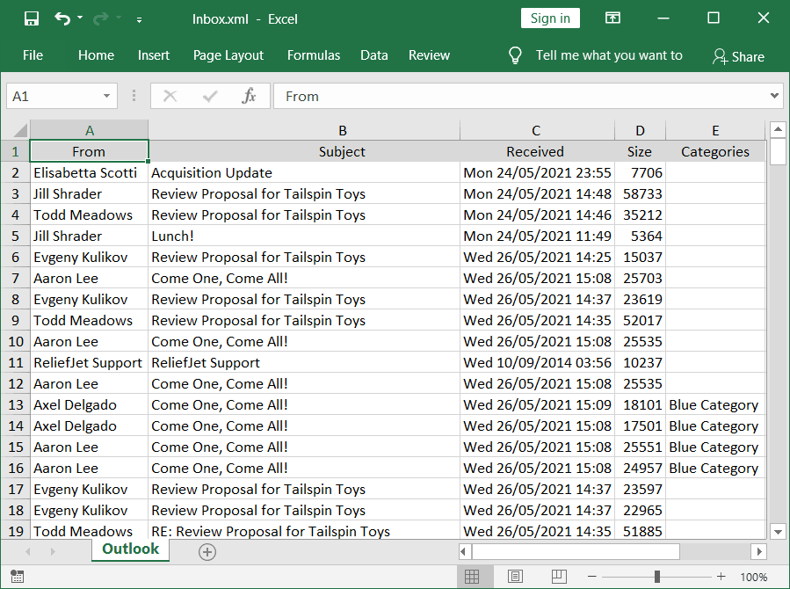This screenshot has width=790, height=589.
Task: Select date cell Wed 10/09/2014 03:56
Action: click(x=538, y=363)
